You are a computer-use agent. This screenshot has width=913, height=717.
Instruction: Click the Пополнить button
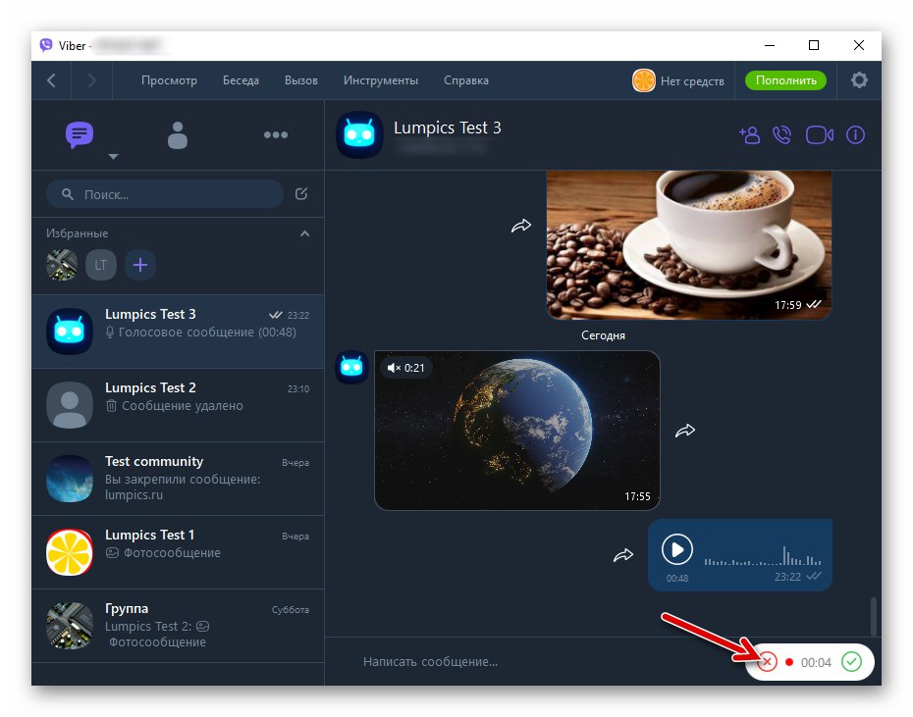tap(785, 80)
